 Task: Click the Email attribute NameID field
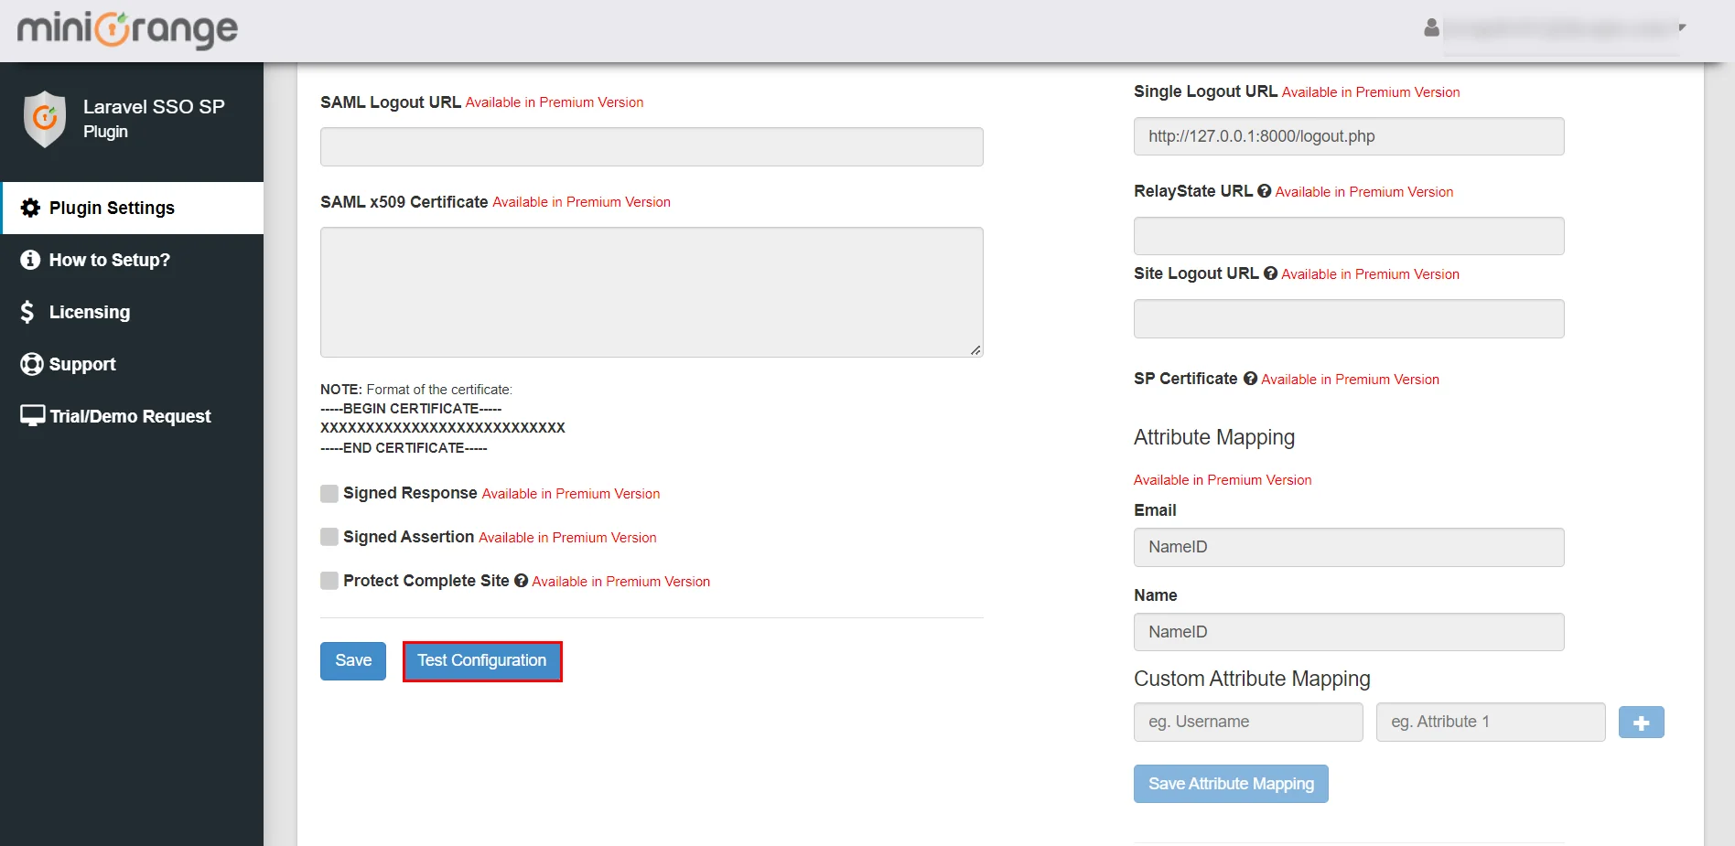(1349, 547)
